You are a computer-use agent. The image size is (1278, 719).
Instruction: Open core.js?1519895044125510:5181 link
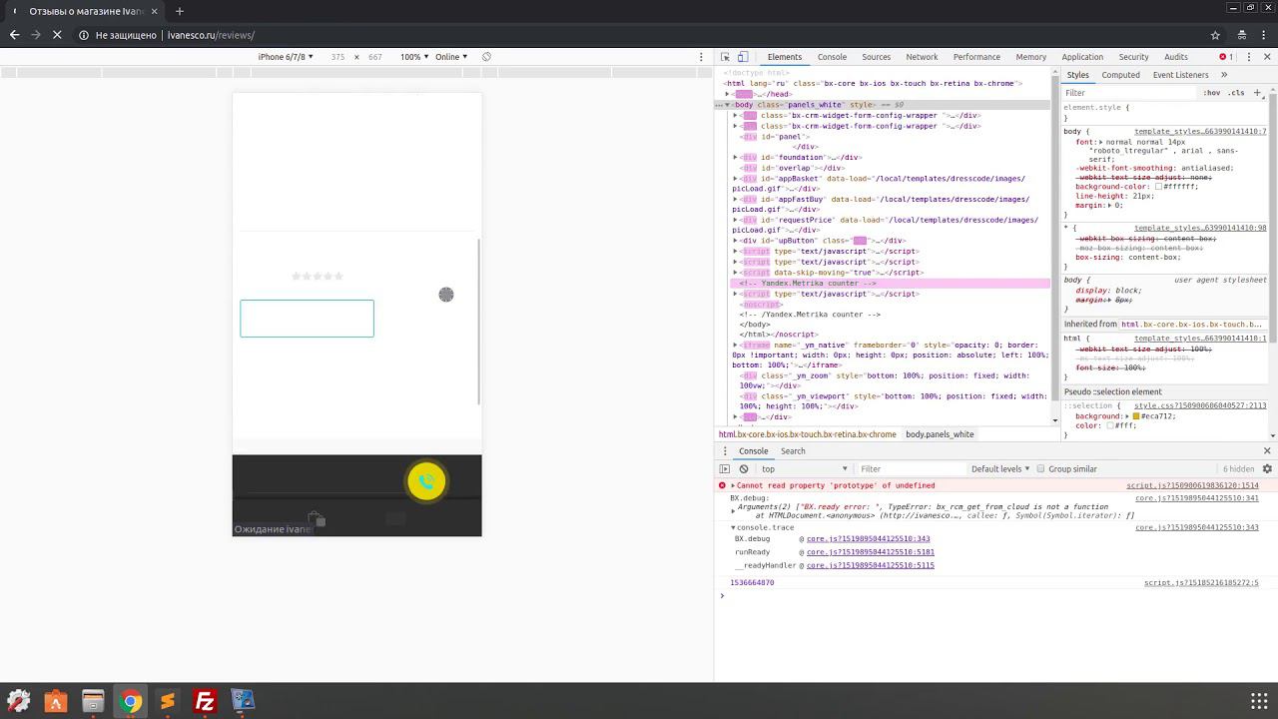tap(870, 552)
